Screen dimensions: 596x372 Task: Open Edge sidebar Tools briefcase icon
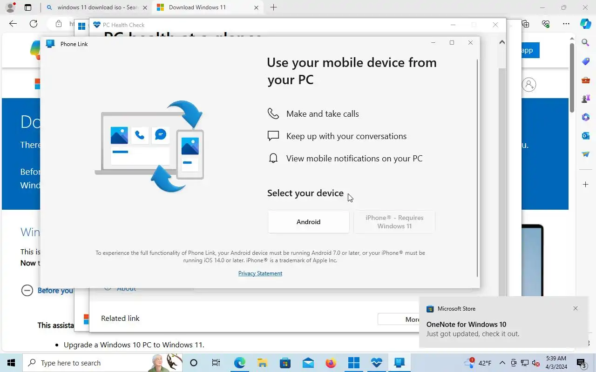click(586, 80)
